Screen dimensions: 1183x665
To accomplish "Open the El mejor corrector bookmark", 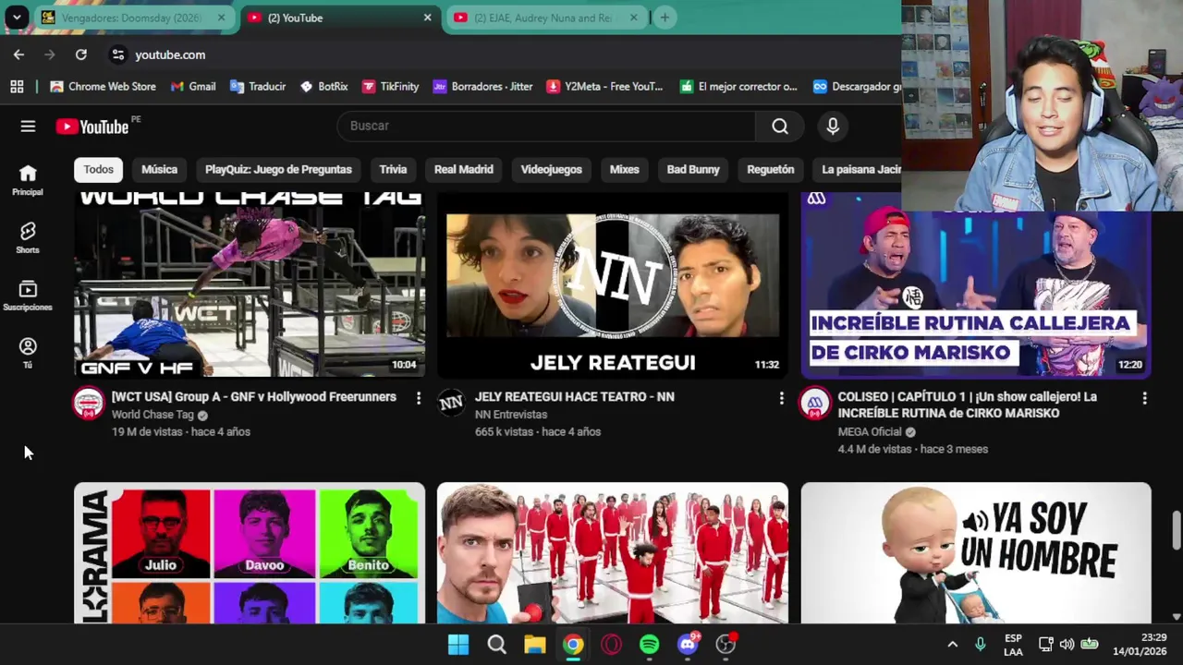I will [738, 86].
